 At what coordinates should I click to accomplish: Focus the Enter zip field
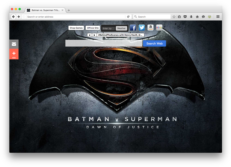click(x=109, y=28)
